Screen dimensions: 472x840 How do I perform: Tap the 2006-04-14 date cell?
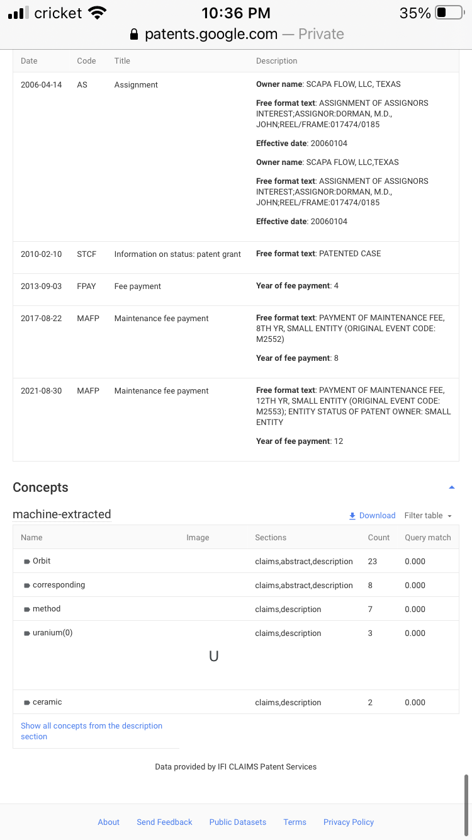[42, 85]
